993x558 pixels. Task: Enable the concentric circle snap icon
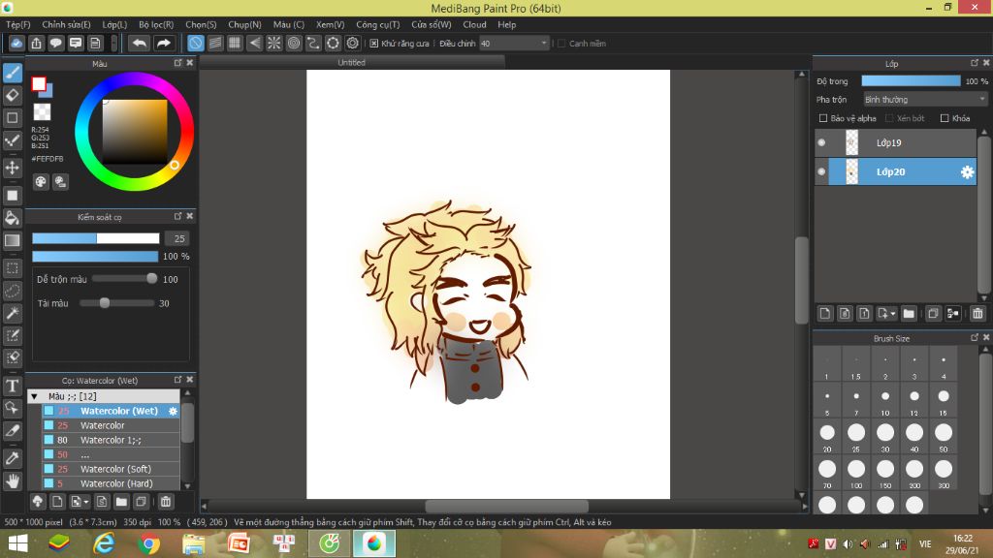pyautogui.click(x=294, y=43)
